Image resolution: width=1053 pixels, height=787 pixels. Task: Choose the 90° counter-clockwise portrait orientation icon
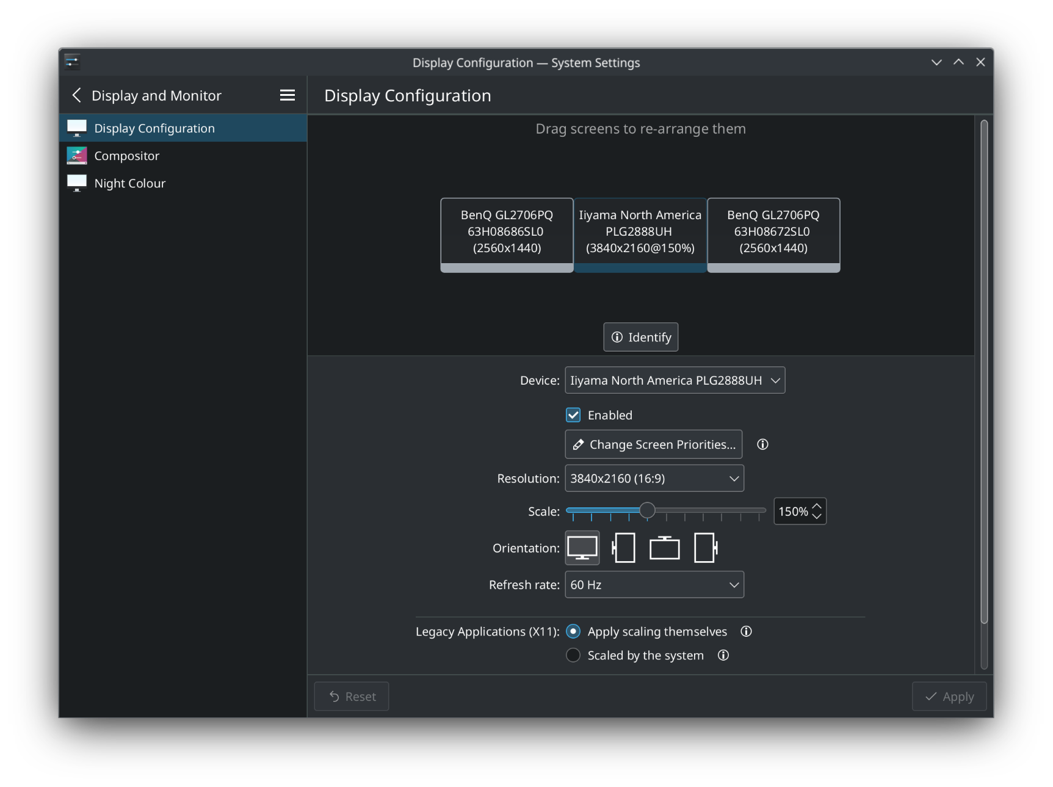pyautogui.click(x=705, y=548)
